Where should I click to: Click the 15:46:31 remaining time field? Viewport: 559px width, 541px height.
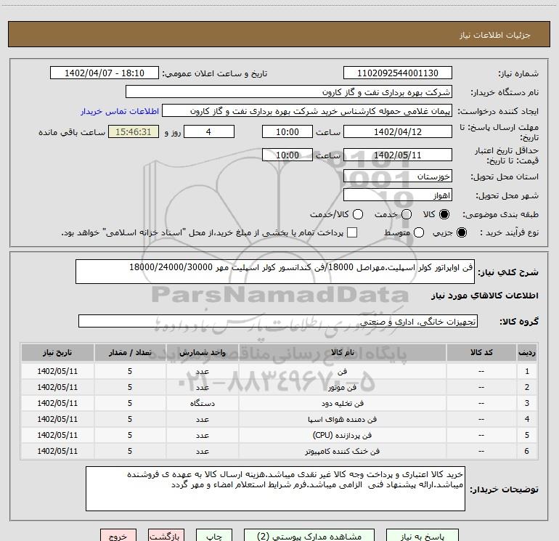(x=134, y=131)
